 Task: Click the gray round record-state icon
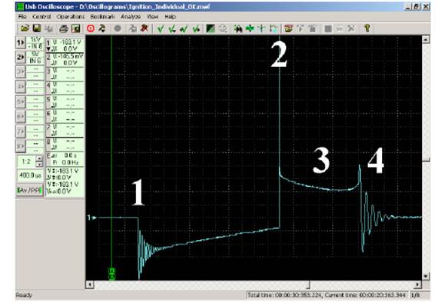tap(118, 28)
